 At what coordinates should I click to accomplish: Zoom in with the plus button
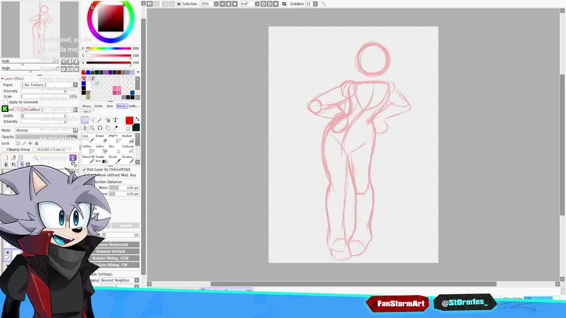coord(229,4)
